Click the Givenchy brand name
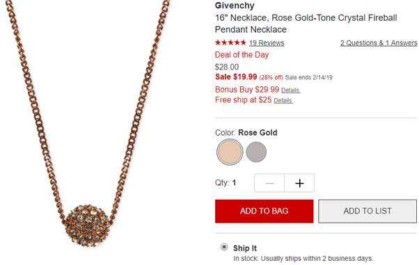 [x=235, y=6]
